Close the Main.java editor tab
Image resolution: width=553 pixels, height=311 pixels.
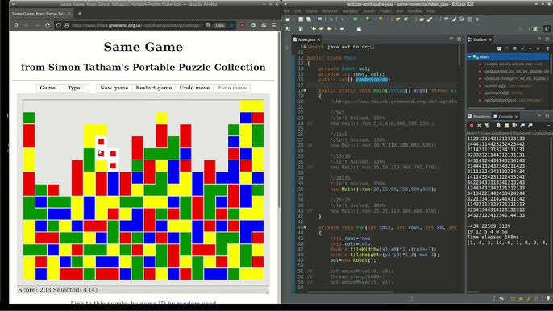tap(319, 39)
